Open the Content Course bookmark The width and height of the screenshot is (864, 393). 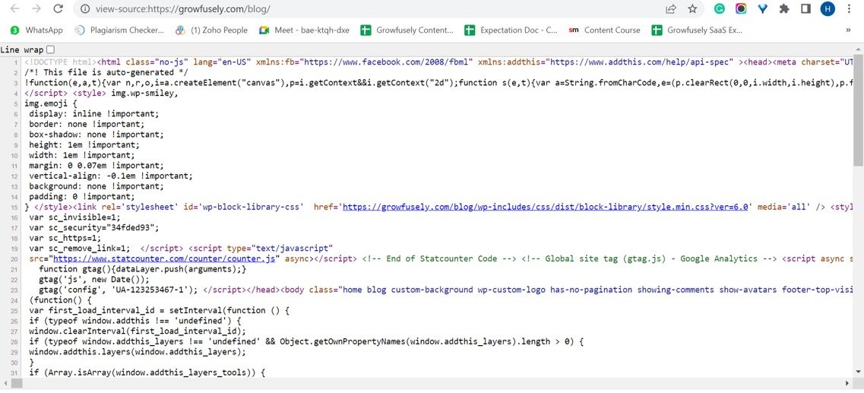pos(604,30)
